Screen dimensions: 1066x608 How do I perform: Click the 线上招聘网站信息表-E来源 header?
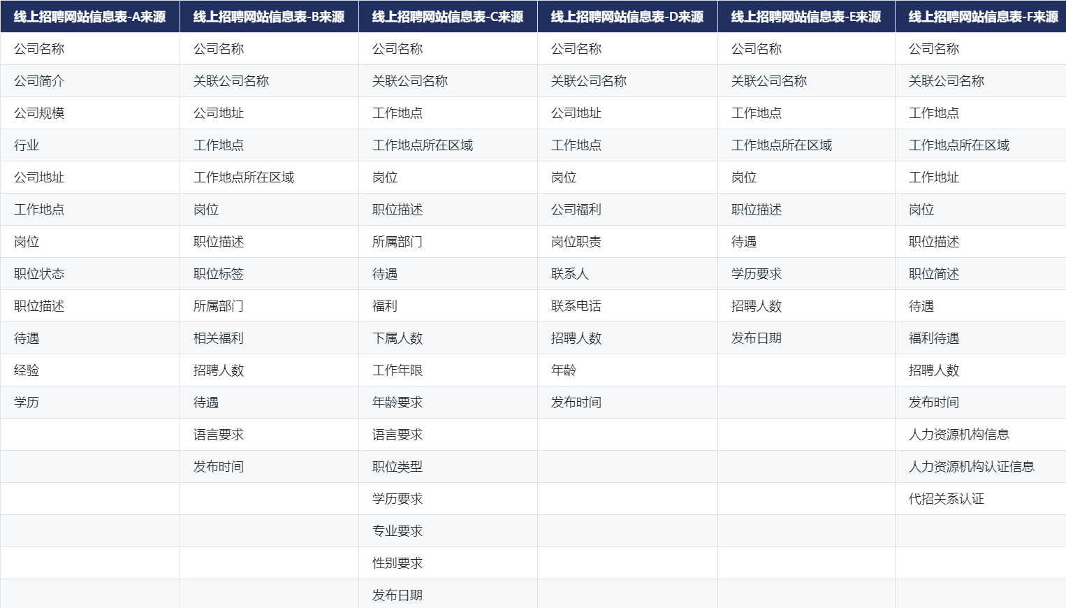coord(806,16)
